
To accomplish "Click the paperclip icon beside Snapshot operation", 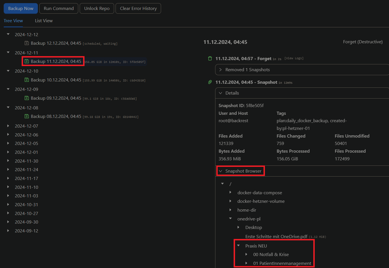I will pyautogui.click(x=210, y=82).
